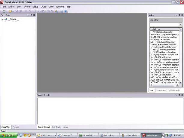The width and height of the screenshot is (184, 138).
Task: Expand the __GLOBAL__ tree node
Action: [x=2, y=19]
